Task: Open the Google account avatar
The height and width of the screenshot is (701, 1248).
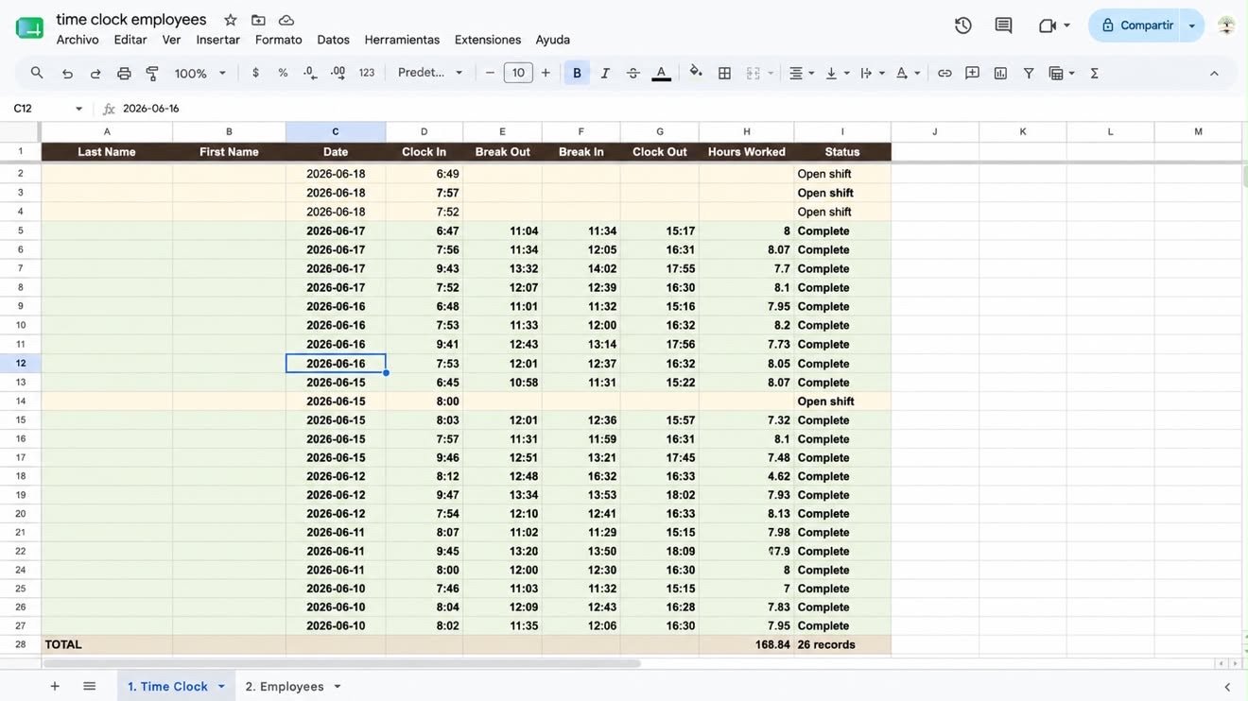Action: coord(1226,26)
